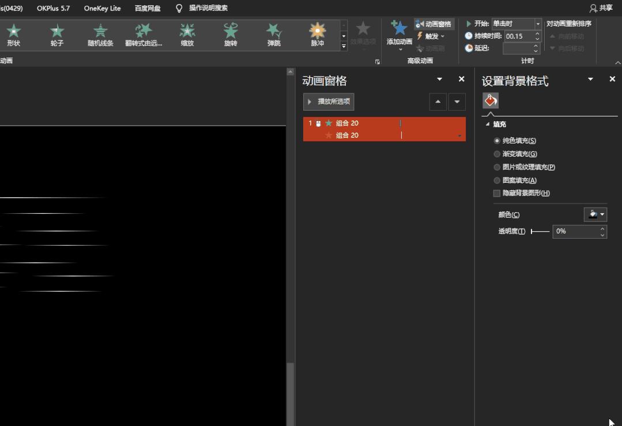
Task: Open the OneKey Lite tab
Action: point(101,8)
